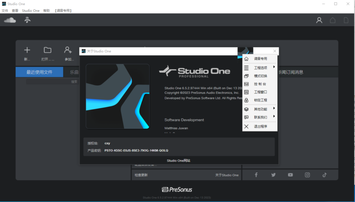Click the Studio One app icon in the main title bar
This screenshot has width=355, height=202.
(x=4, y=4)
